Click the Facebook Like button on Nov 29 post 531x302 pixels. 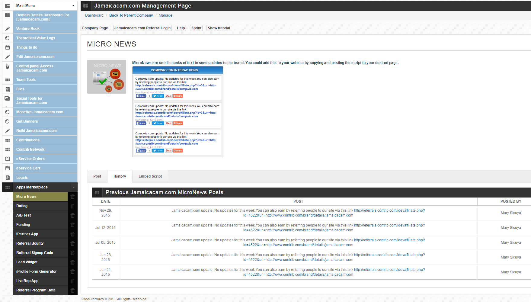141,96
